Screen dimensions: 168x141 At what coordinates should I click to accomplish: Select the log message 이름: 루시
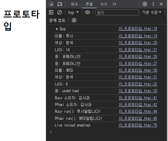coord(64,36)
